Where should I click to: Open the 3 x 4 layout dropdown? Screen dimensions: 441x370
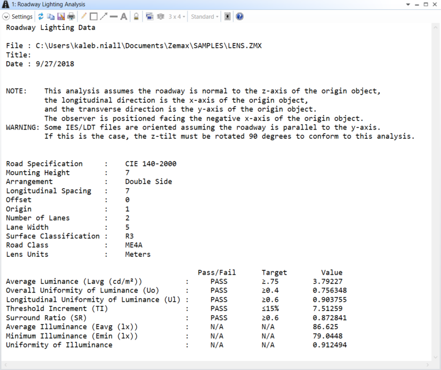[177, 16]
